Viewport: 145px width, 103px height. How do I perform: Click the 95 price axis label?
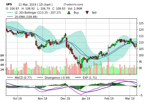(140, 62)
